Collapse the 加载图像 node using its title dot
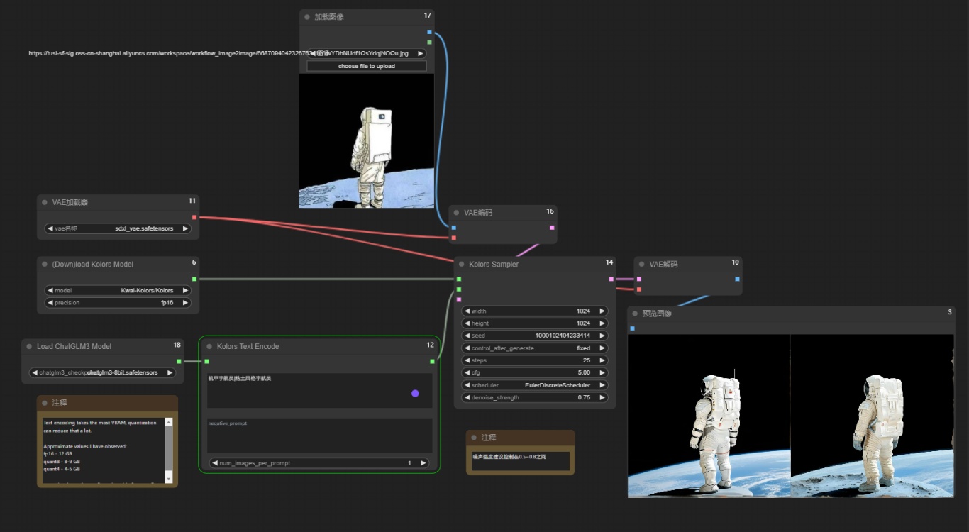Image resolution: width=969 pixels, height=532 pixels. tap(307, 16)
